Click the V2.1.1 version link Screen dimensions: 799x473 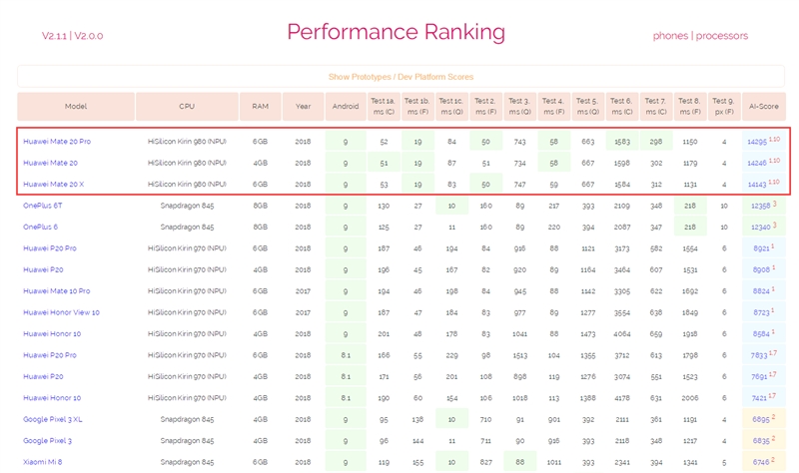(x=55, y=36)
